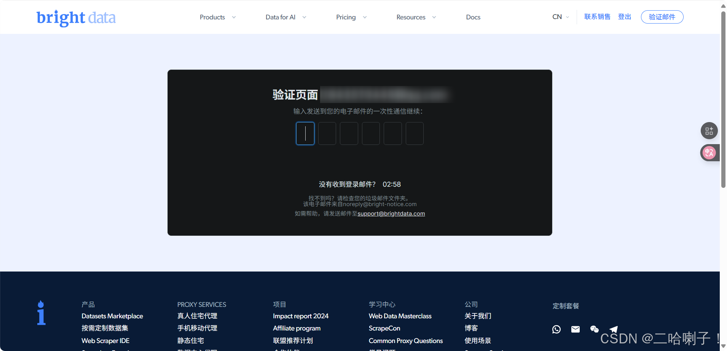Open 真人住宅代理 footer link

point(197,316)
